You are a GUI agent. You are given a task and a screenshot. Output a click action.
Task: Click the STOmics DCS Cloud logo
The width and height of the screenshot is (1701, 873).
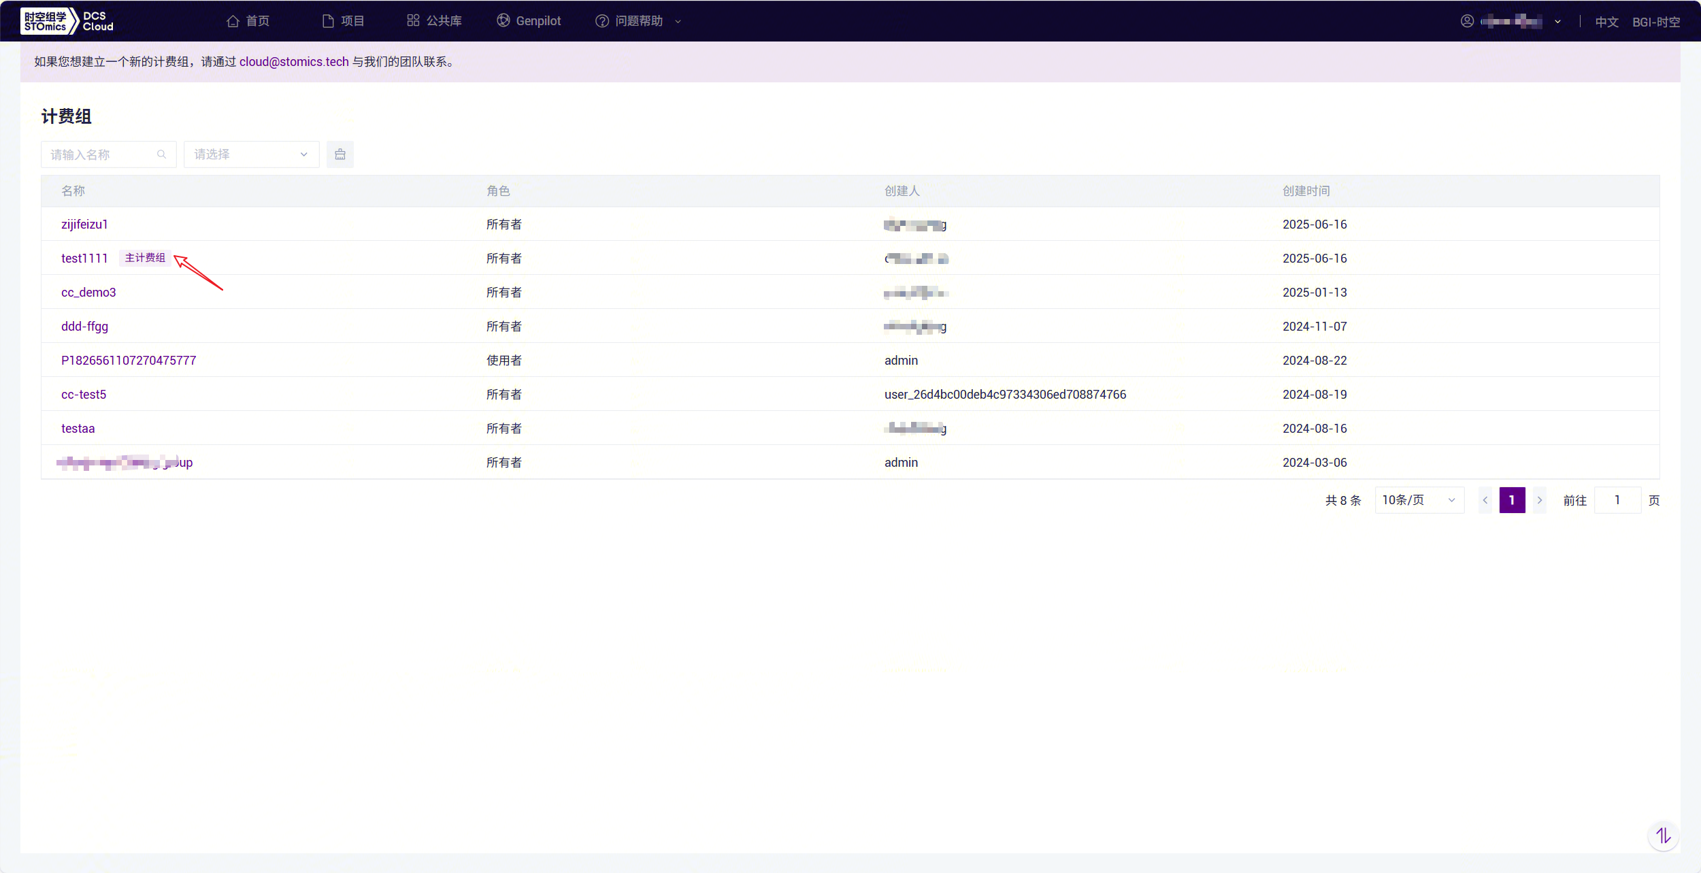(x=67, y=21)
